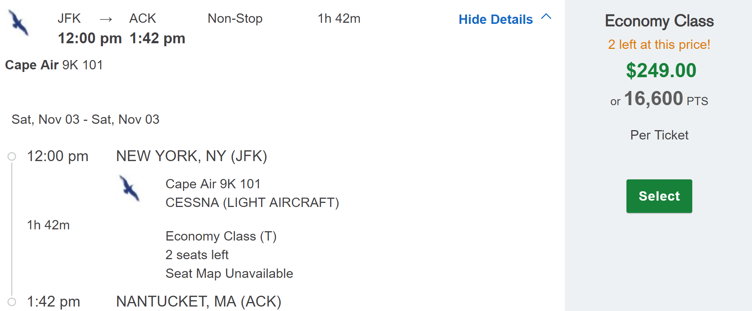Click the Cape Air logo in header row
The width and height of the screenshot is (752, 311).
pos(19,23)
